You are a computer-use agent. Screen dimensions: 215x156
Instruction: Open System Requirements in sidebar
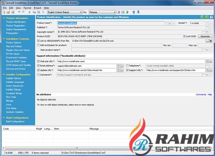16,29
